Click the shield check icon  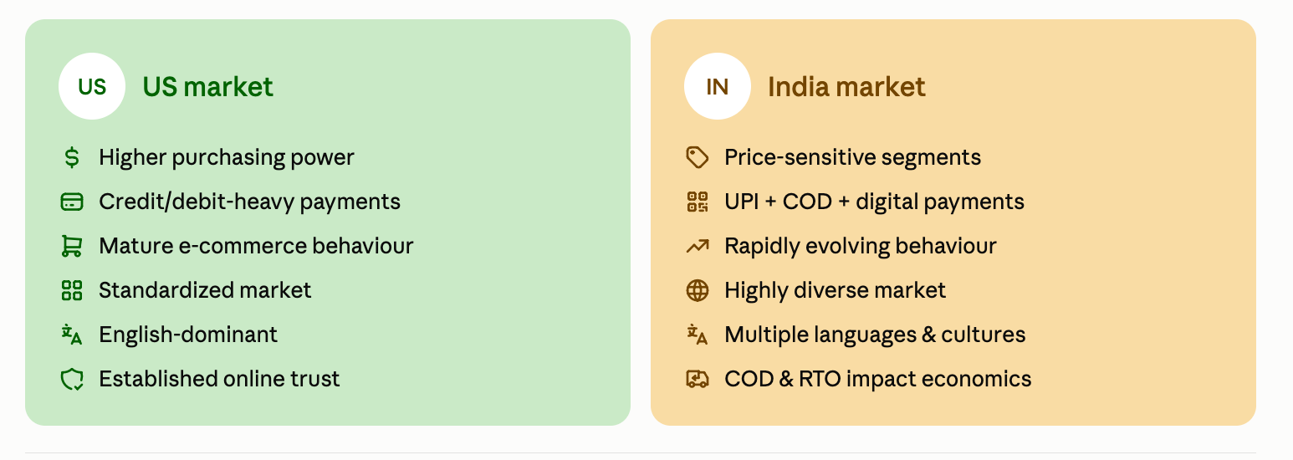click(x=72, y=379)
